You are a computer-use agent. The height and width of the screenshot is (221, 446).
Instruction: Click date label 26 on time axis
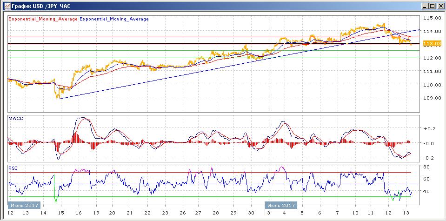click(182, 213)
